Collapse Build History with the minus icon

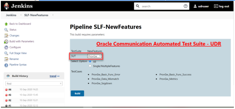(58, 76)
